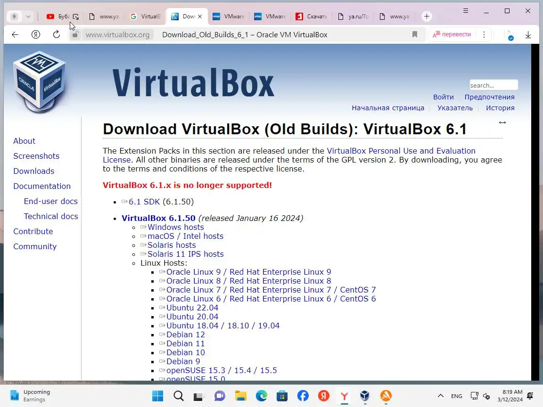543x407 pixels.
Task: Open the Upcoming Earnings widget
Action: [31, 396]
